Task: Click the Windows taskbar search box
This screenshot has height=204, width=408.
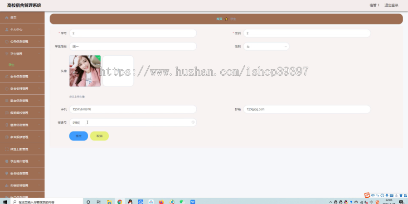Action: pyautogui.click(x=47, y=202)
